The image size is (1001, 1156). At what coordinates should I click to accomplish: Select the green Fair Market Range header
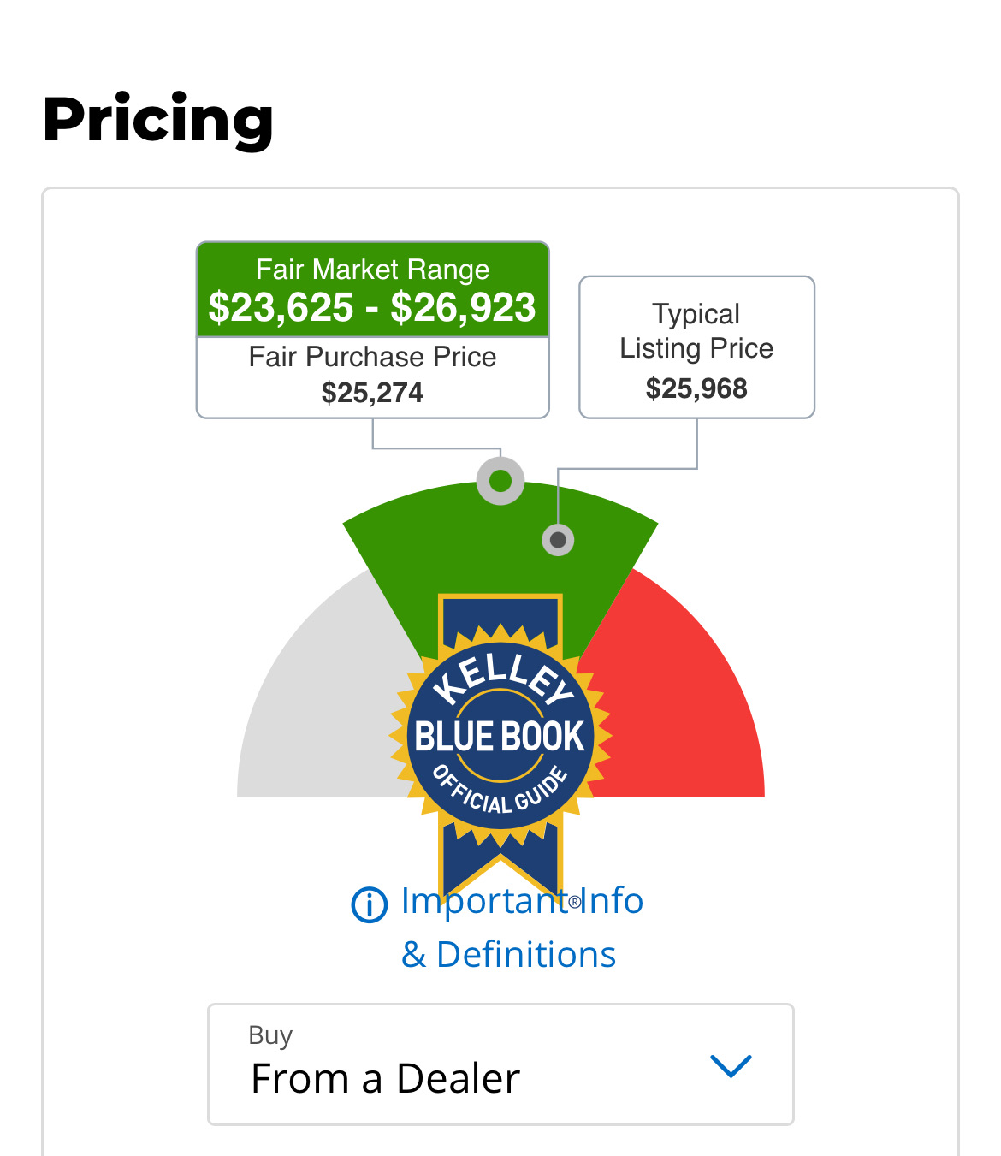point(372,270)
